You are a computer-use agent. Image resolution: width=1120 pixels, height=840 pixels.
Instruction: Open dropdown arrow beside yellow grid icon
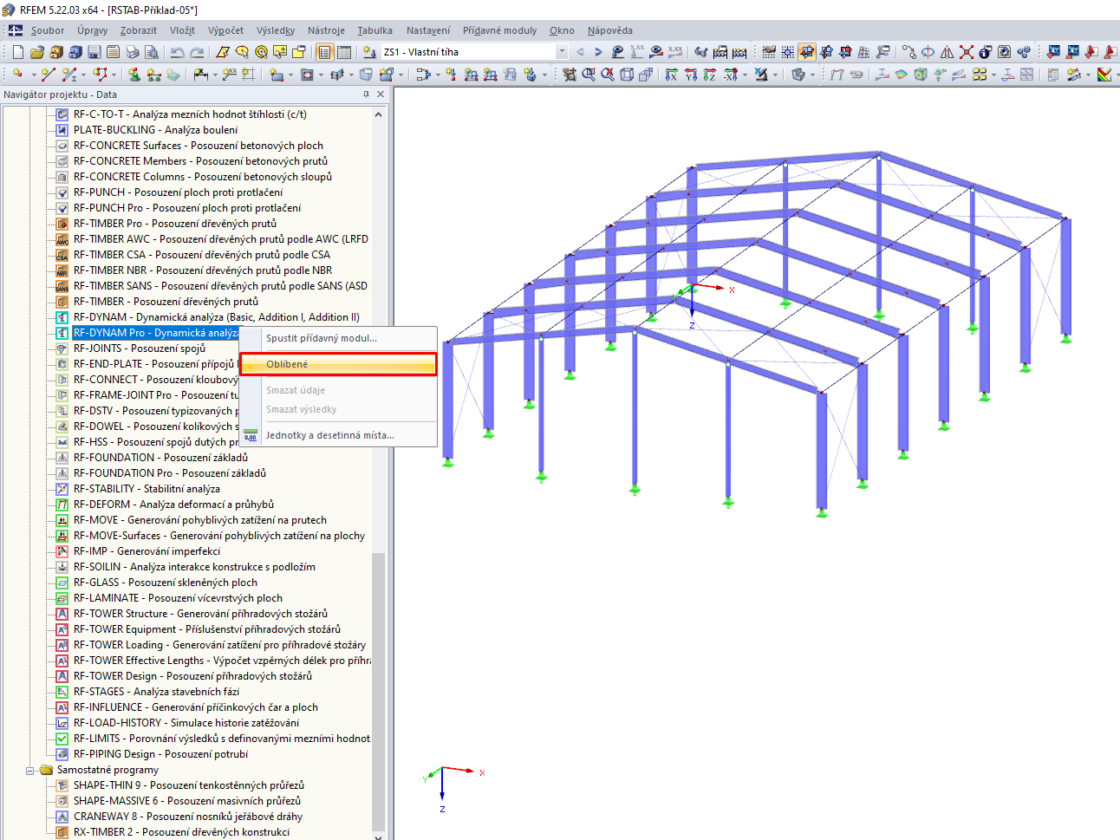993,75
